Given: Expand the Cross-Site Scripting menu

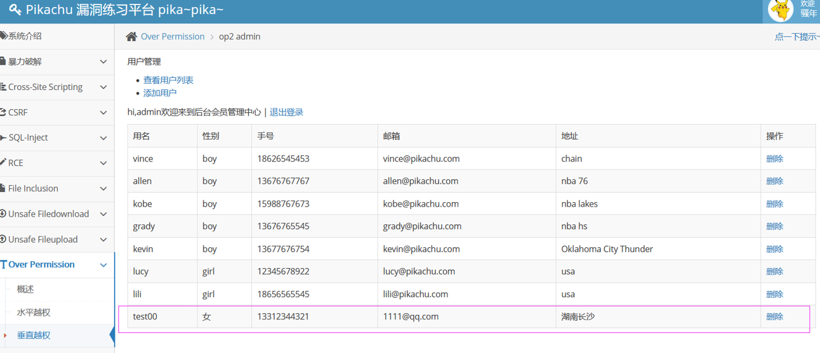Looking at the screenshot, I should click(103, 87).
